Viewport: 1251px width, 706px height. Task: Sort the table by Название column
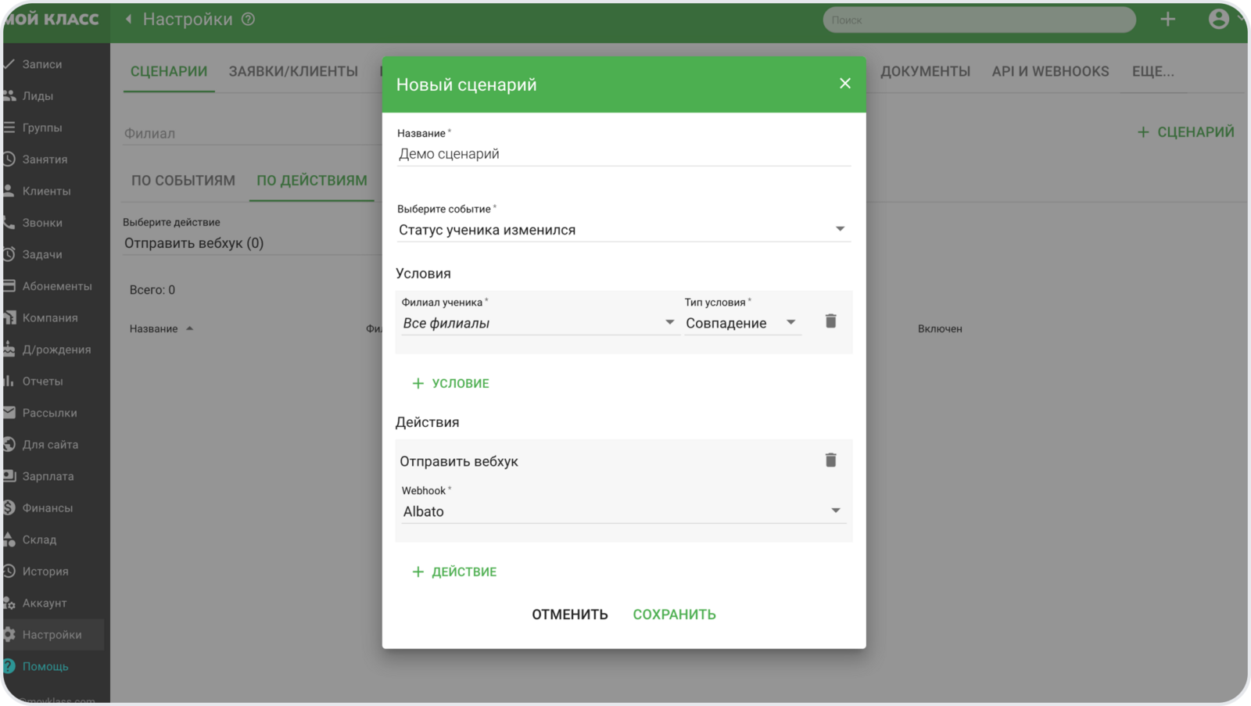coord(154,329)
